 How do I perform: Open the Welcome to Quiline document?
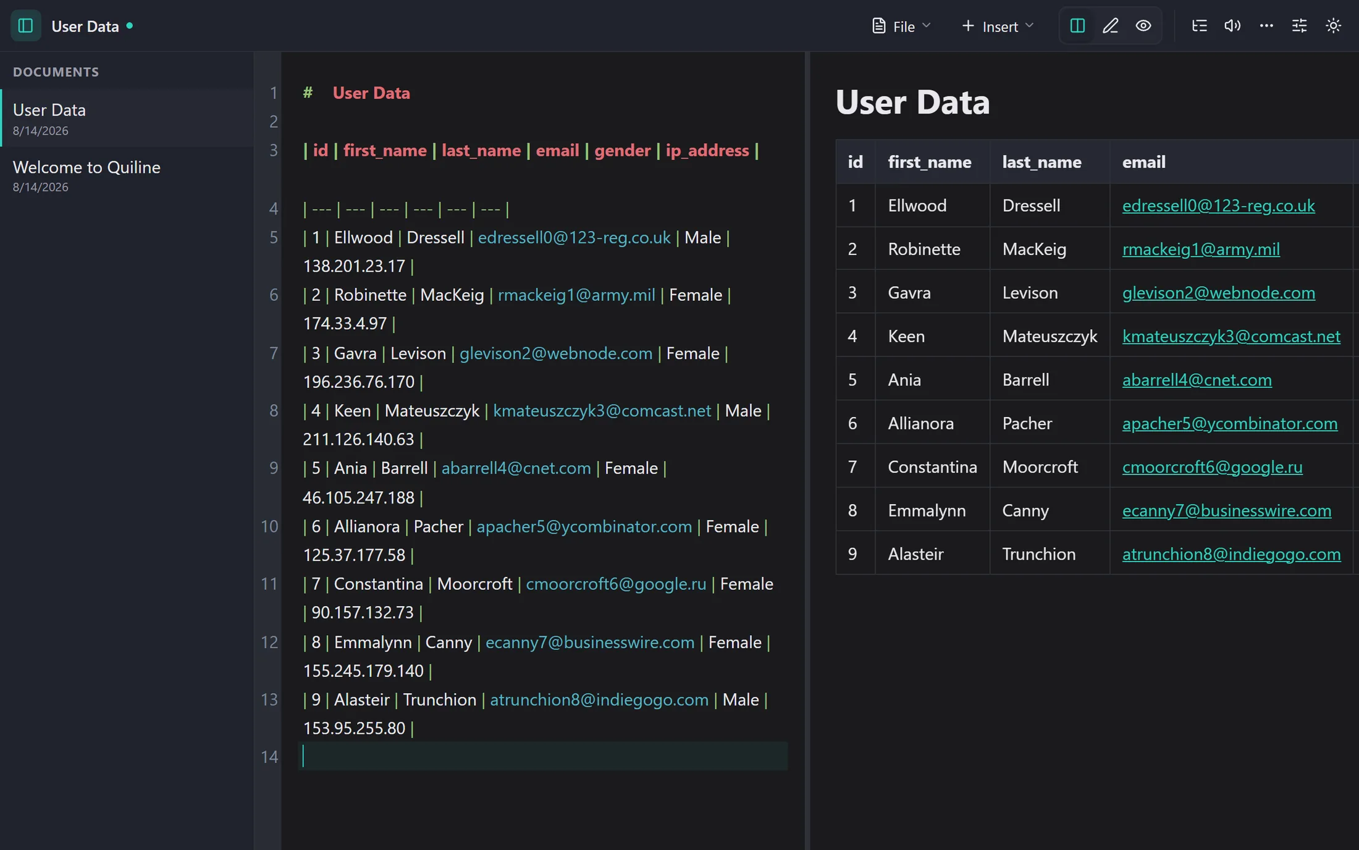[127, 175]
